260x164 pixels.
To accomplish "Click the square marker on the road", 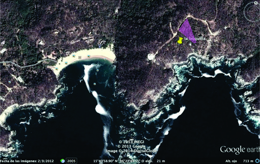I will coord(4,64).
